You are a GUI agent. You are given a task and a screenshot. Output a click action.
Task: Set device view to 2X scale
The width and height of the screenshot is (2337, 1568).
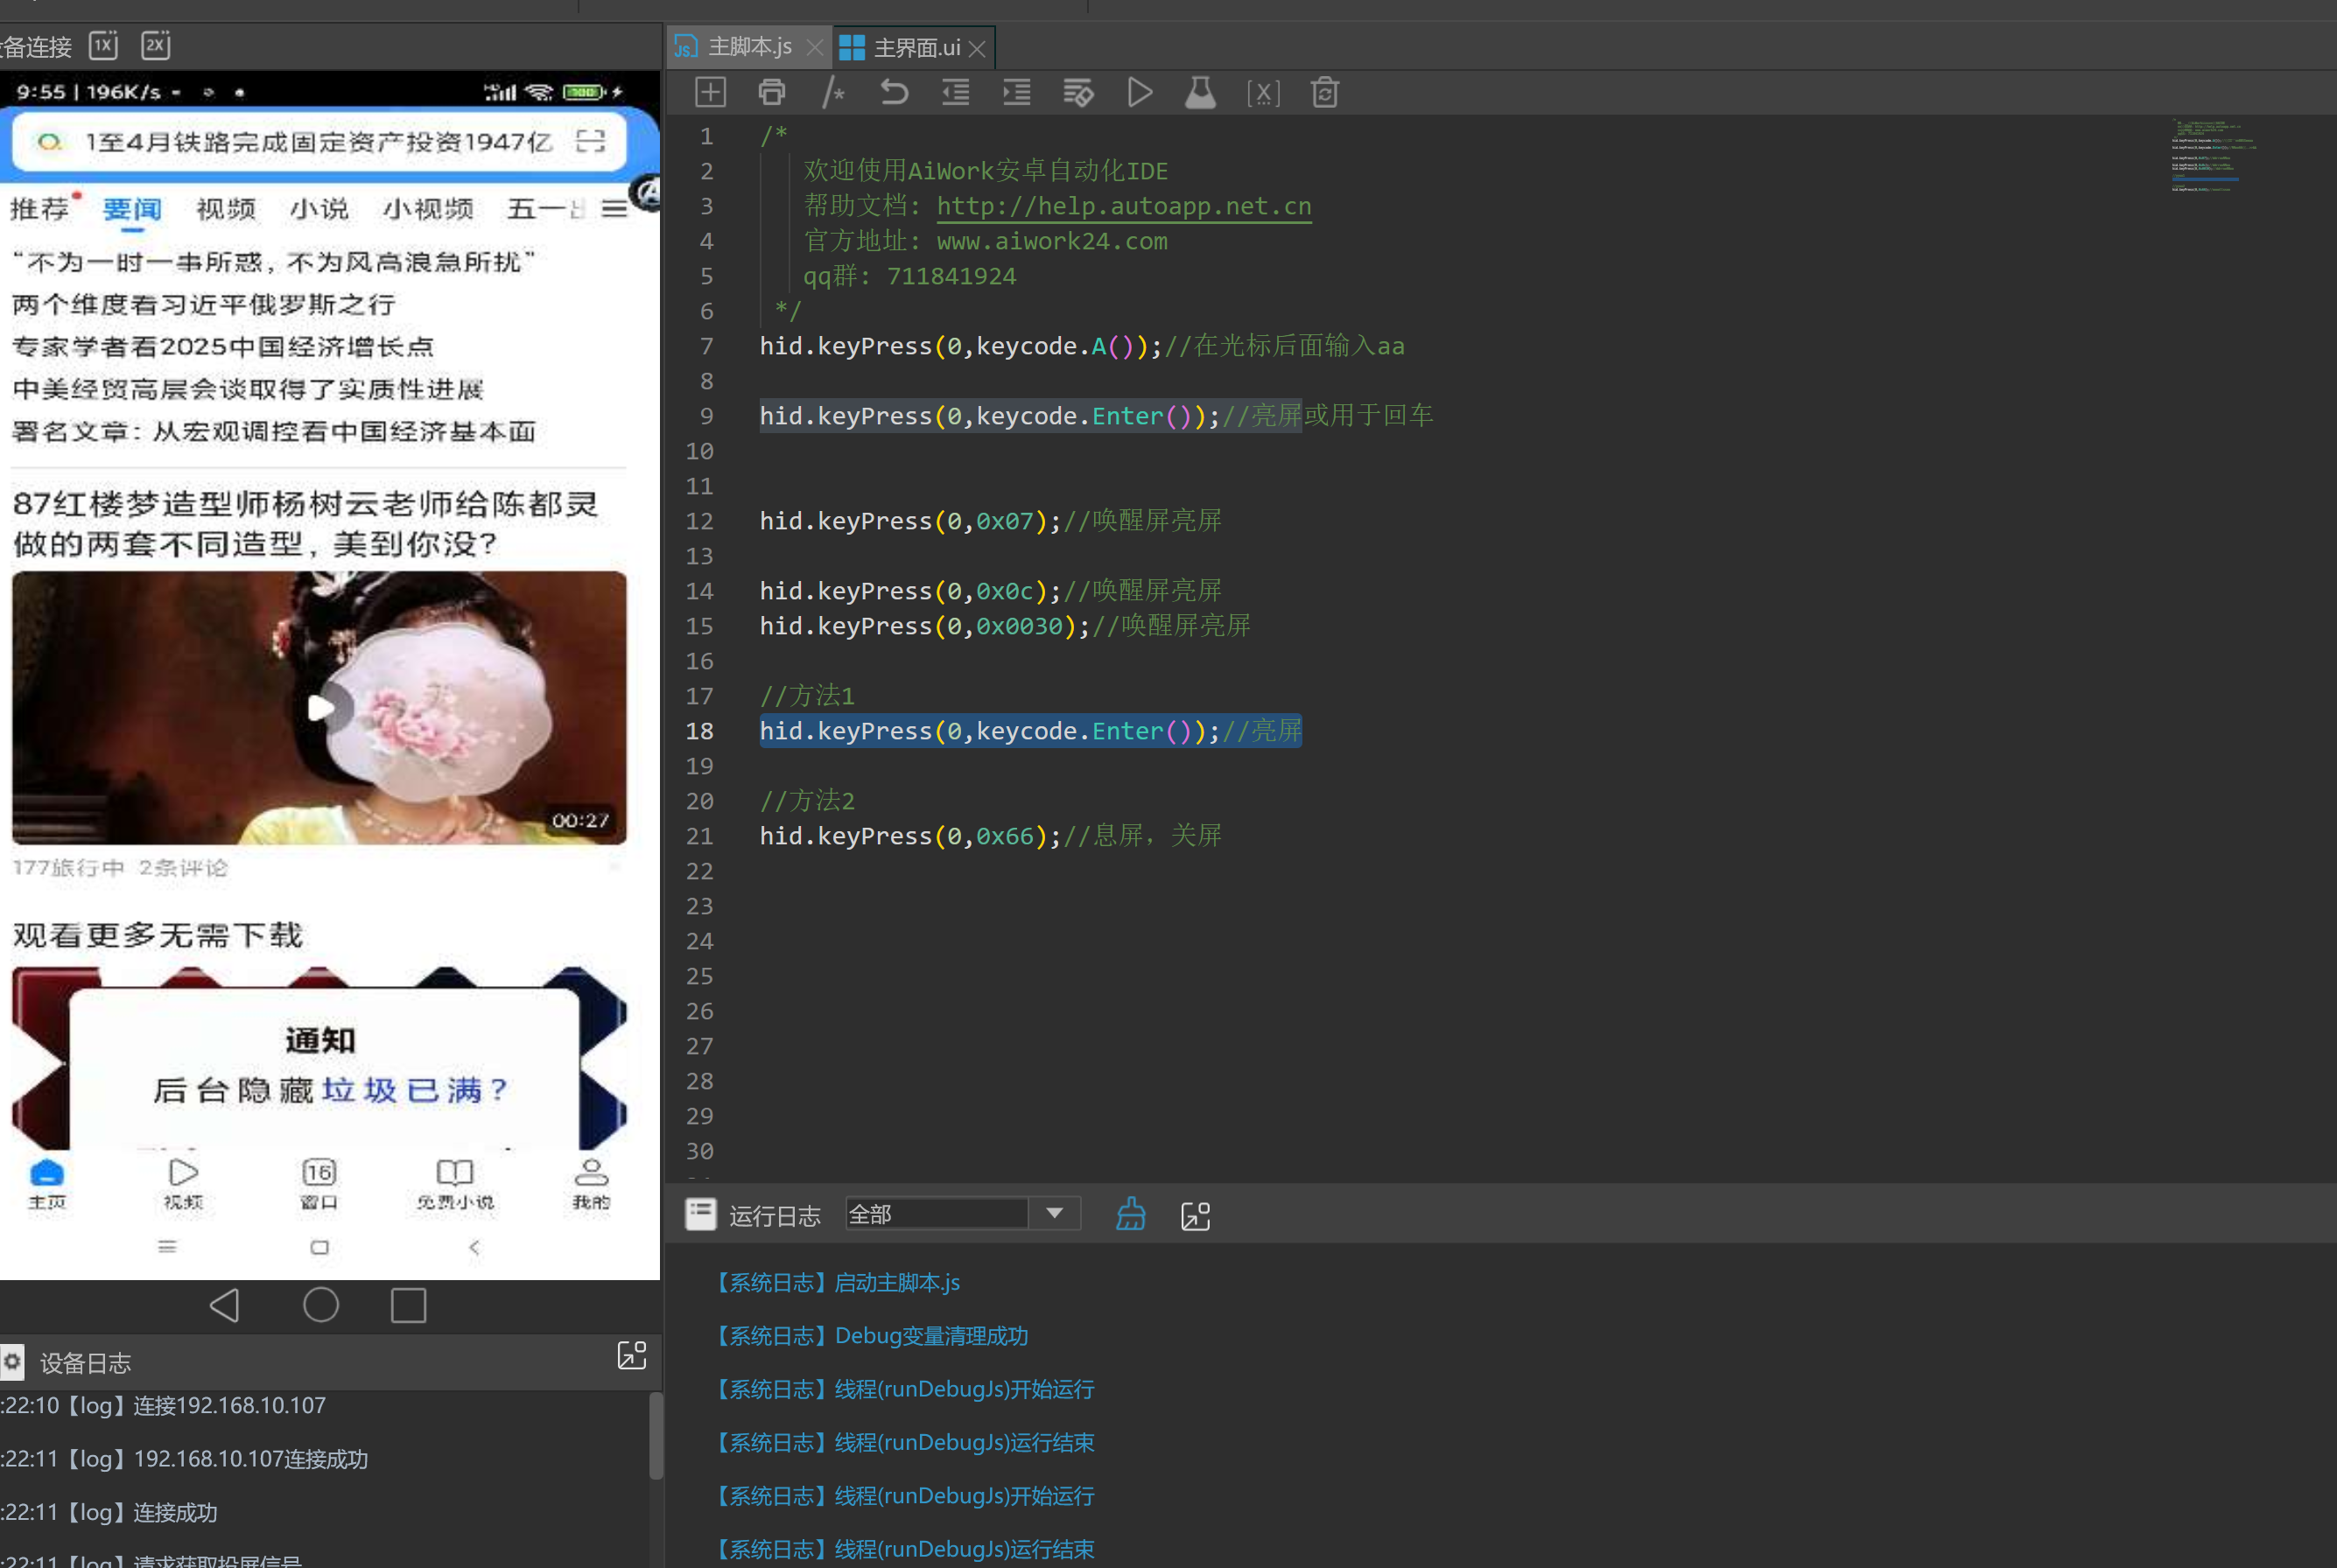click(155, 45)
